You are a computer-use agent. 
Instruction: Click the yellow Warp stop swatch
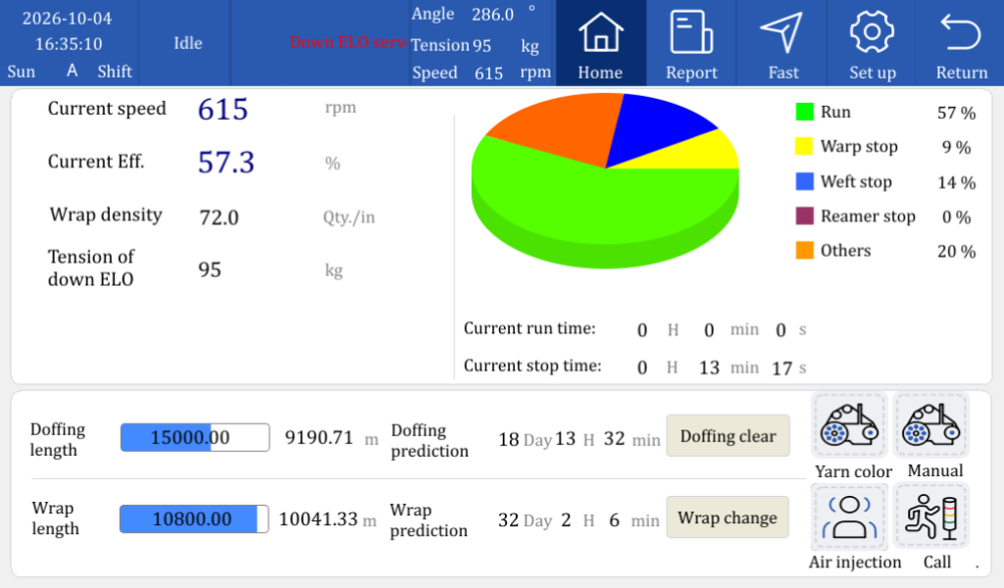[804, 147]
